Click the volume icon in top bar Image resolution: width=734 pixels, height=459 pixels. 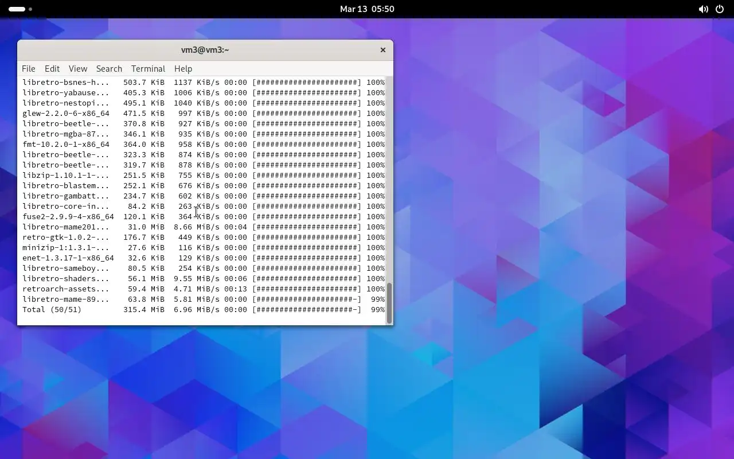703,9
